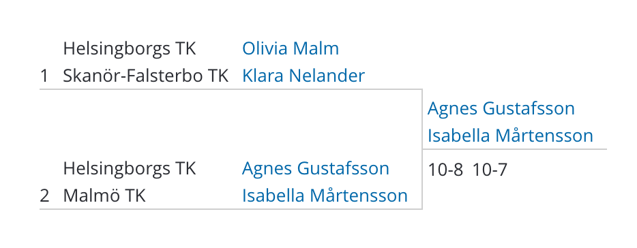This screenshot has width=637, height=248.
Task: Click seed number 1 of the draw
Action: [x=44, y=76]
